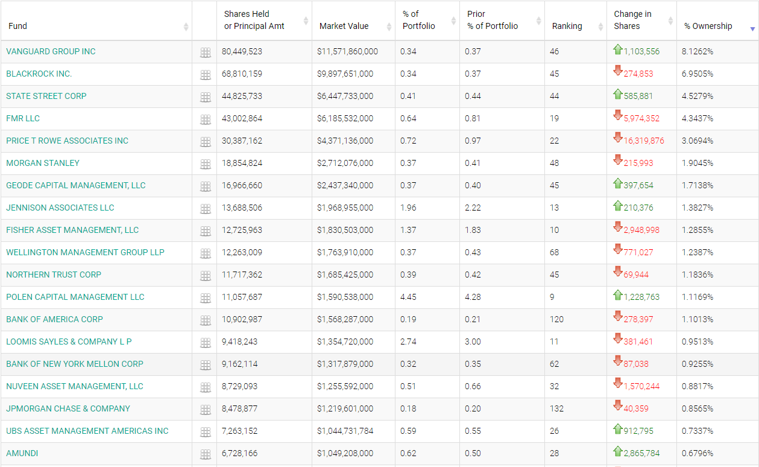Open grid icon for Geode Capital row
The image size is (759, 467).
click(x=205, y=186)
